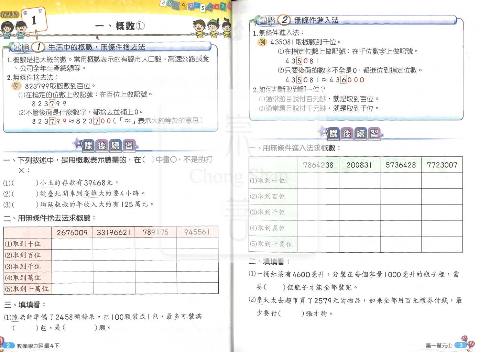This screenshot has width=479, height=352.
Task: Click the two cartoon kids under "翰老師"
Action: pyautogui.click(x=14, y=30)
